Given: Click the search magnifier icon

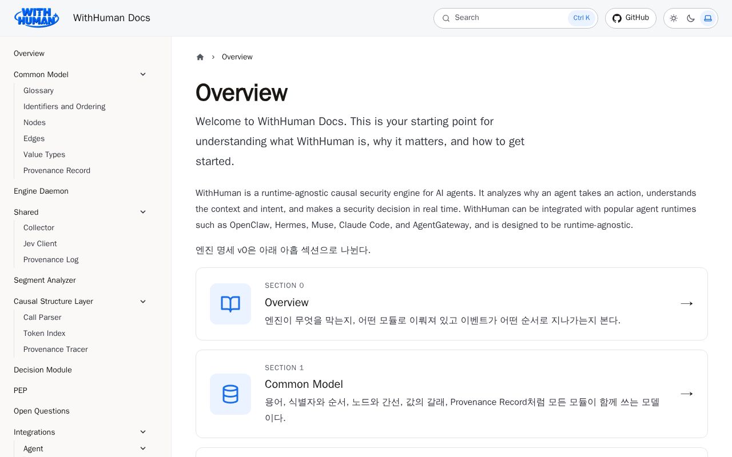Looking at the screenshot, I should [446, 18].
